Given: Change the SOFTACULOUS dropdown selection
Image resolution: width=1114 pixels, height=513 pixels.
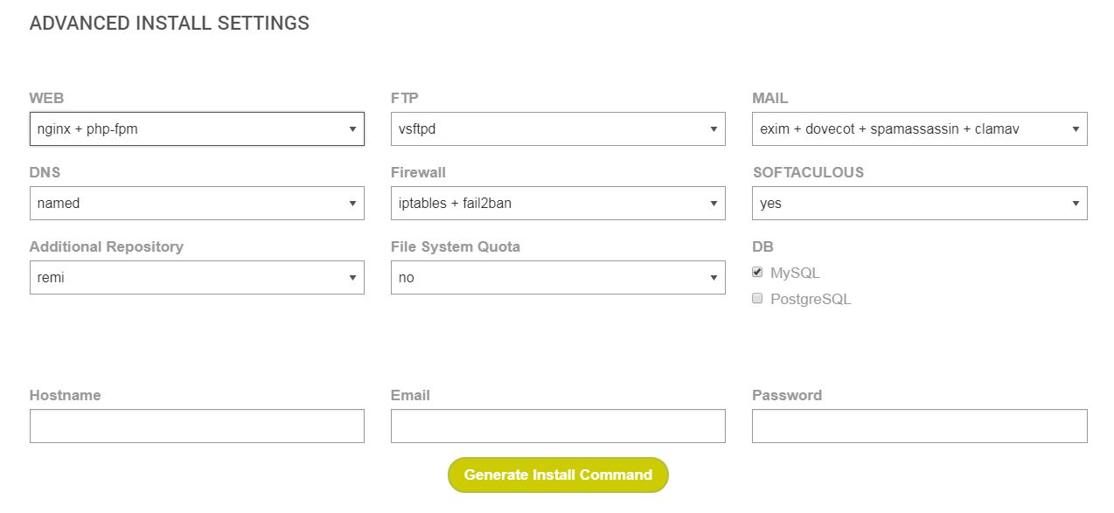Looking at the screenshot, I should click(x=919, y=204).
